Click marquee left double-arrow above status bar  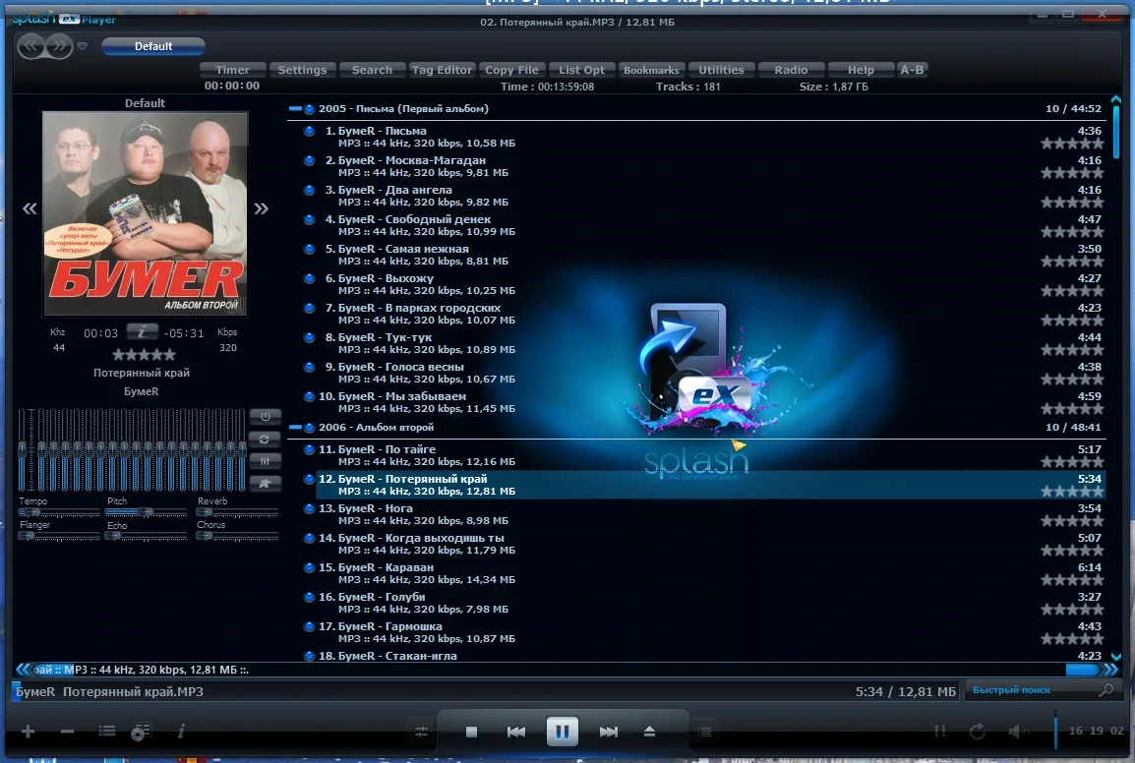point(24,670)
